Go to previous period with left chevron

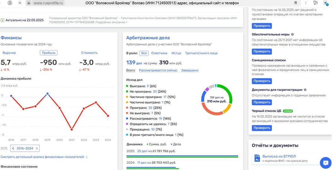click(x=13, y=148)
